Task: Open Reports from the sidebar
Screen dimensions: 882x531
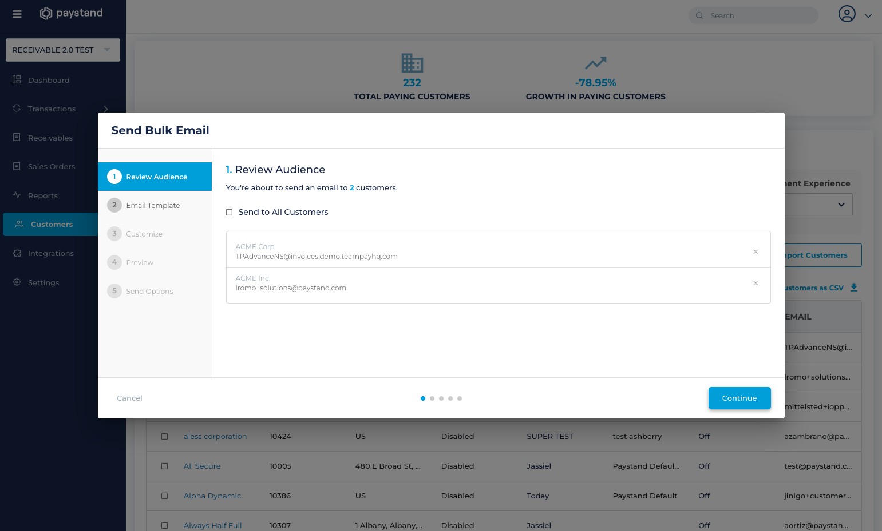Action: coord(43,195)
